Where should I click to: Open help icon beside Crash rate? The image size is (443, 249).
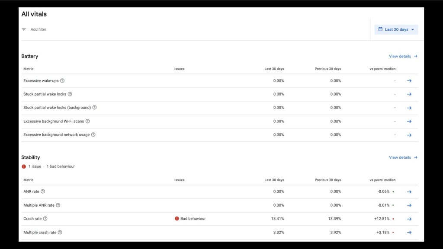point(45,218)
